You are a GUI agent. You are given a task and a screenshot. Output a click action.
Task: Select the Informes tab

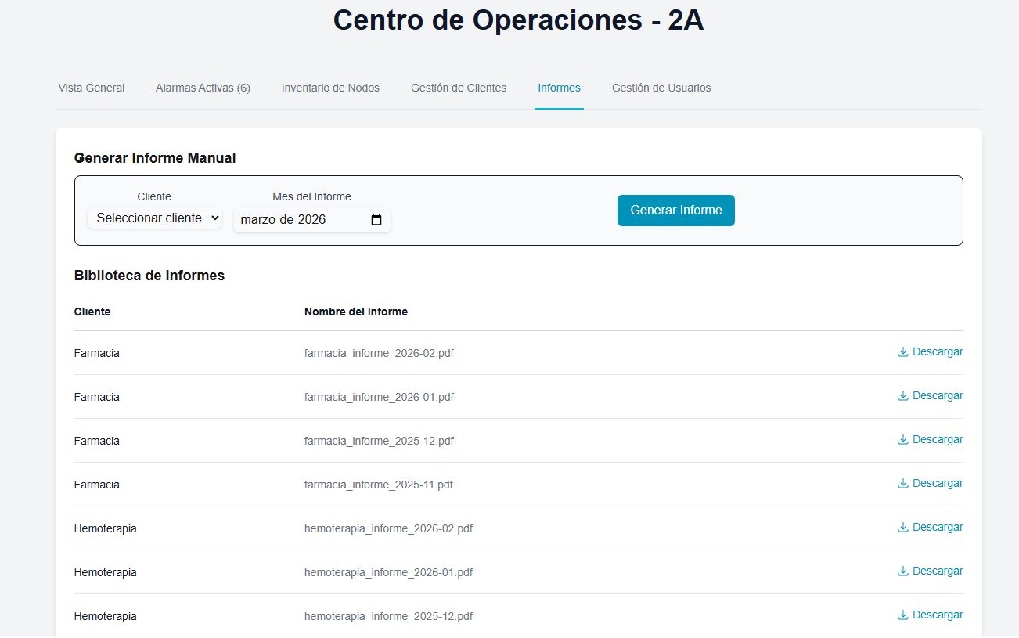(x=559, y=88)
